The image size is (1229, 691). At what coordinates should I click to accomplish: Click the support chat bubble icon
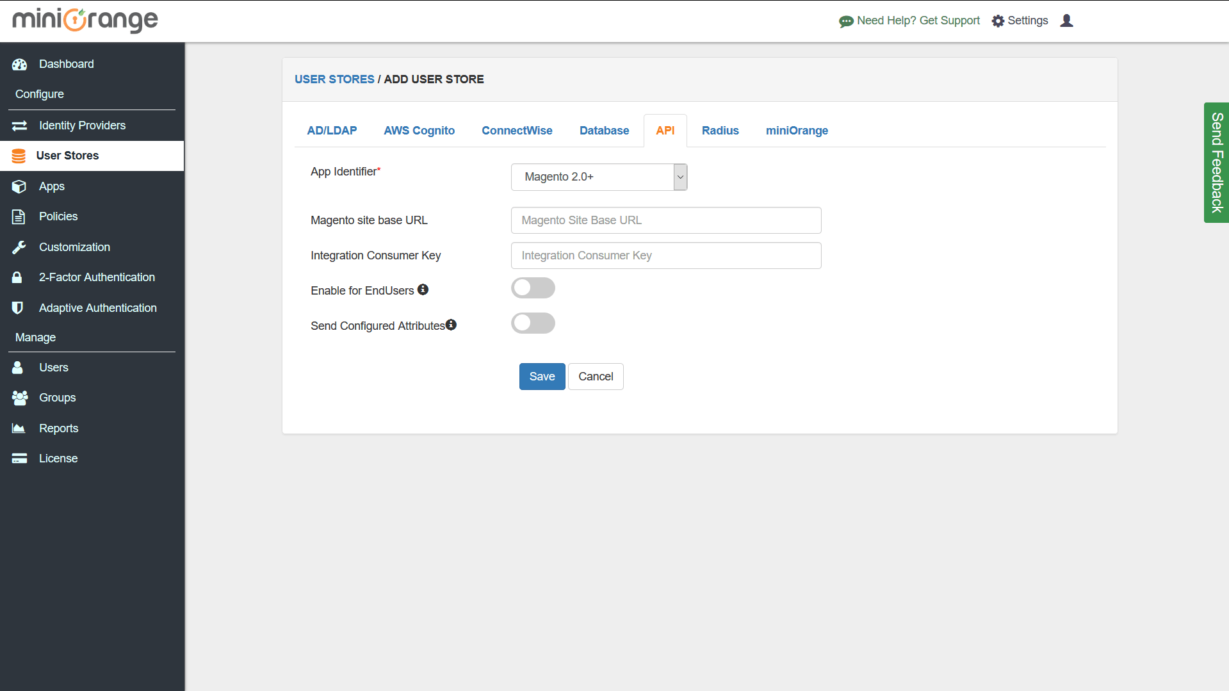click(x=846, y=21)
